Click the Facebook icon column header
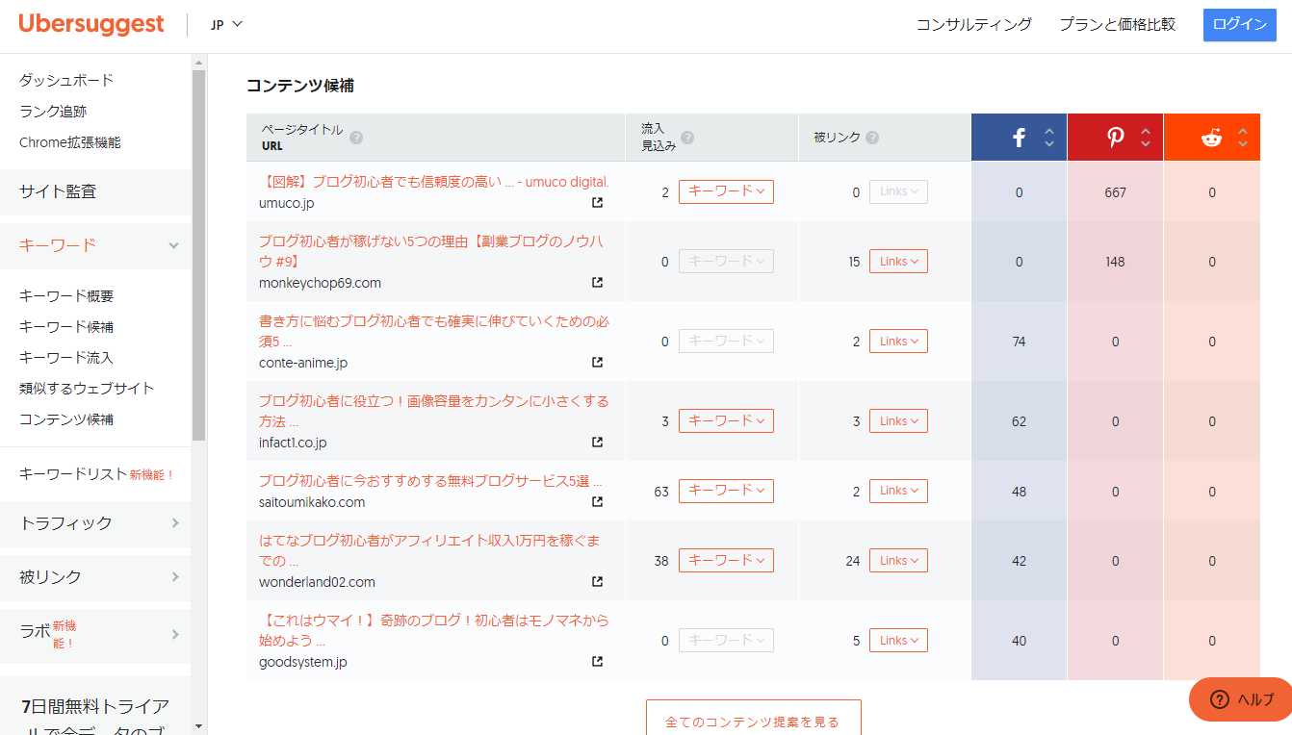The image size is (1292, 735). pyautogui.click(x=1020, y=138)
